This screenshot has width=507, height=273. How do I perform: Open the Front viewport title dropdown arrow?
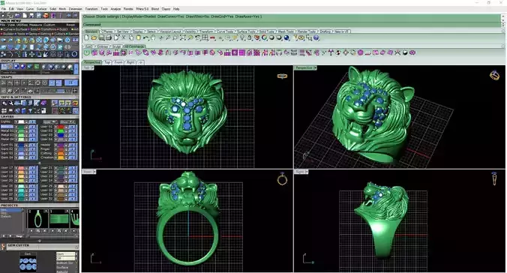94,172
